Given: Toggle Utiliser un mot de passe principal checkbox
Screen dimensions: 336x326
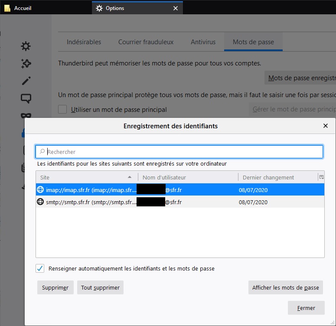Looking at the screenshot, I should 62,109.
